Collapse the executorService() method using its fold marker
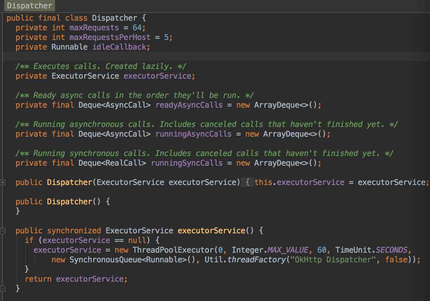 pos(3,231)
